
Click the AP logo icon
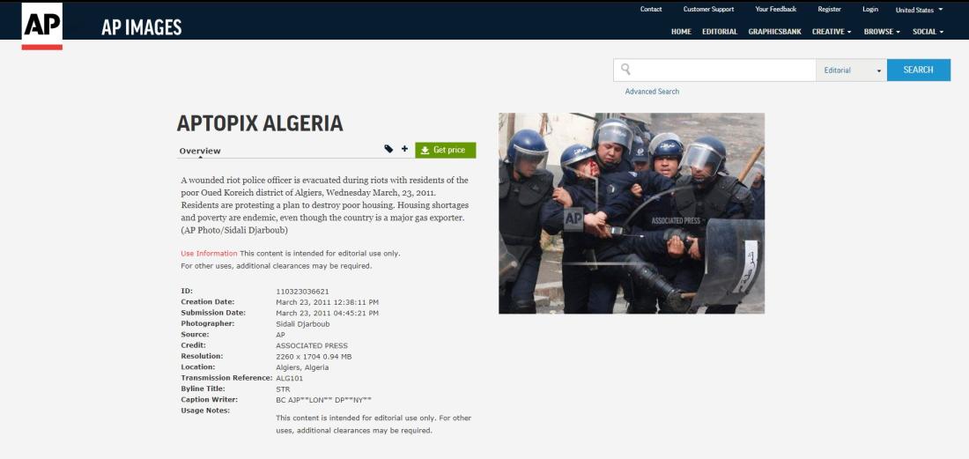point(42,26)
